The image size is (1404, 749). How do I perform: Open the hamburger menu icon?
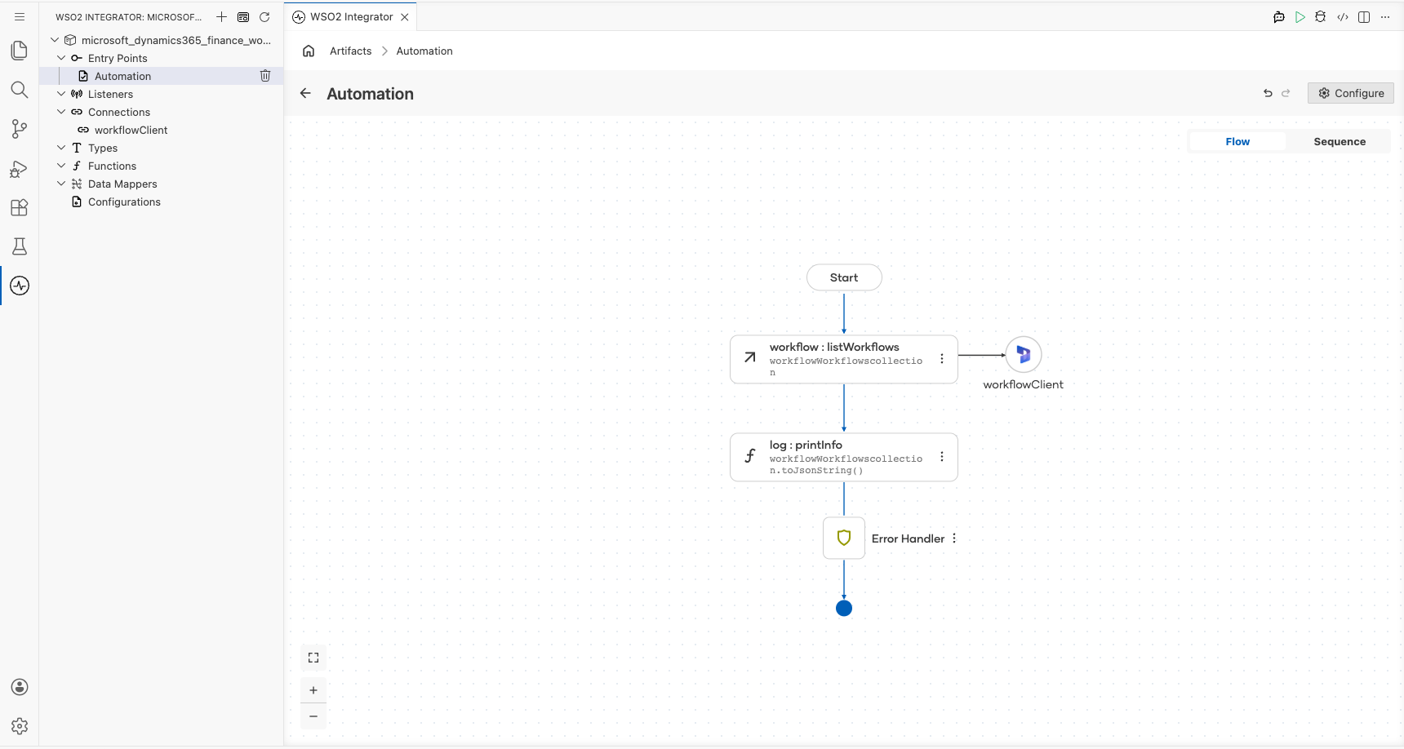20,16
